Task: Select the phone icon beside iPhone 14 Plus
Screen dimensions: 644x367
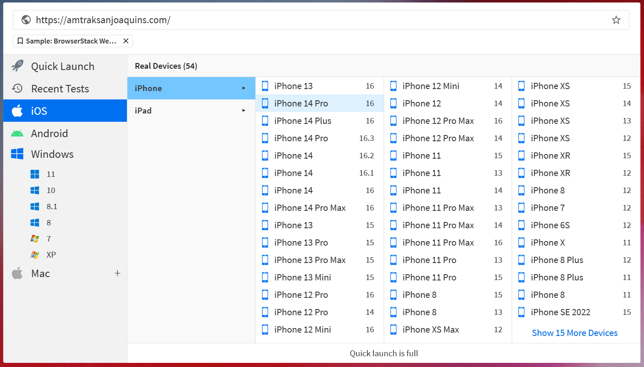Action: [265, 121]
